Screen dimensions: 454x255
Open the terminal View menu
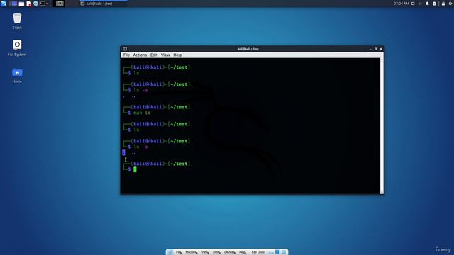click(x=165, y=55)
